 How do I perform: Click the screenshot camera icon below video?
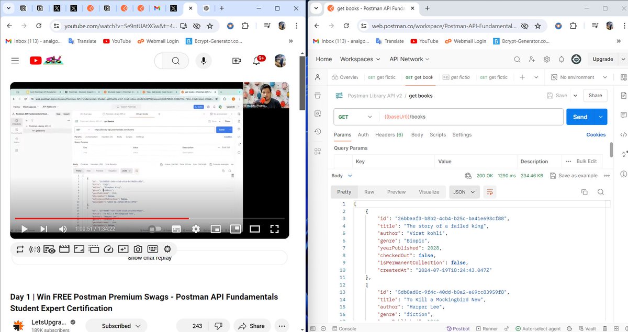(x=138, y=249)
